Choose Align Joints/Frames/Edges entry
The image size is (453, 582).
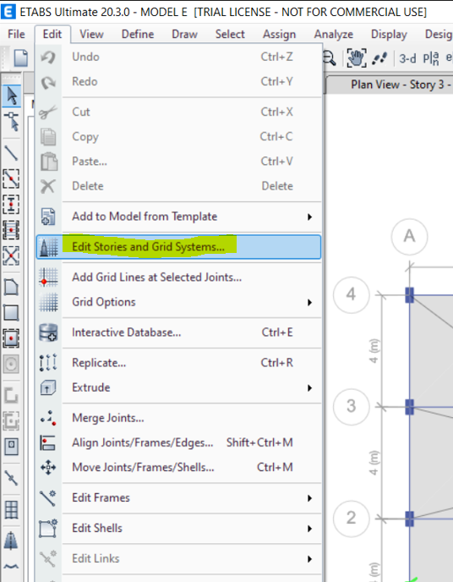click(x=178, y=442)
